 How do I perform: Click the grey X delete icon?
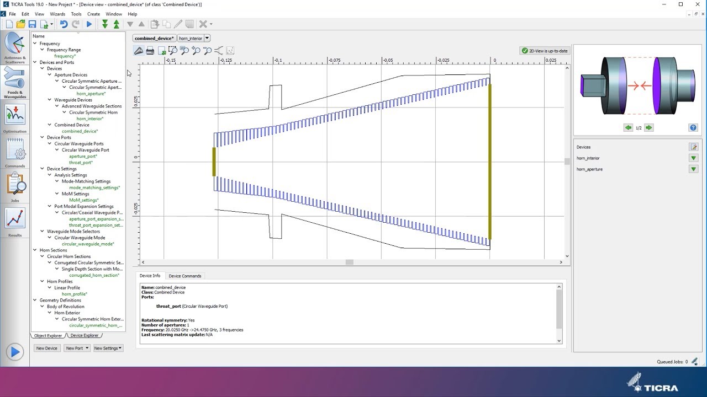(x=203, y=24)
